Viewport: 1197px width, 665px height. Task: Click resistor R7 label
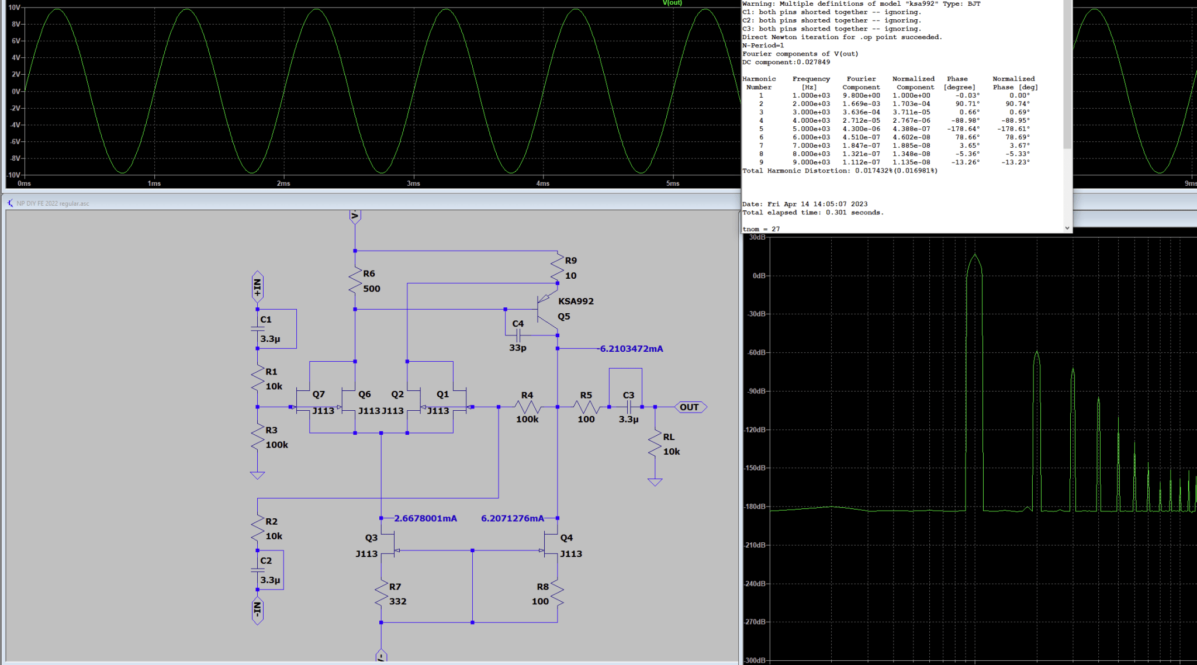click(395, 587)
